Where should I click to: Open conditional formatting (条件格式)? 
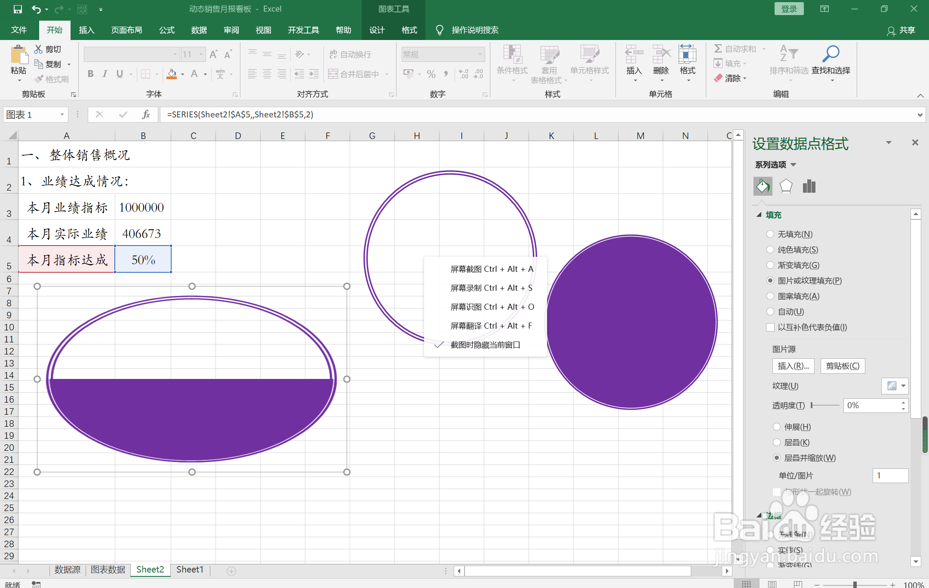512,64
